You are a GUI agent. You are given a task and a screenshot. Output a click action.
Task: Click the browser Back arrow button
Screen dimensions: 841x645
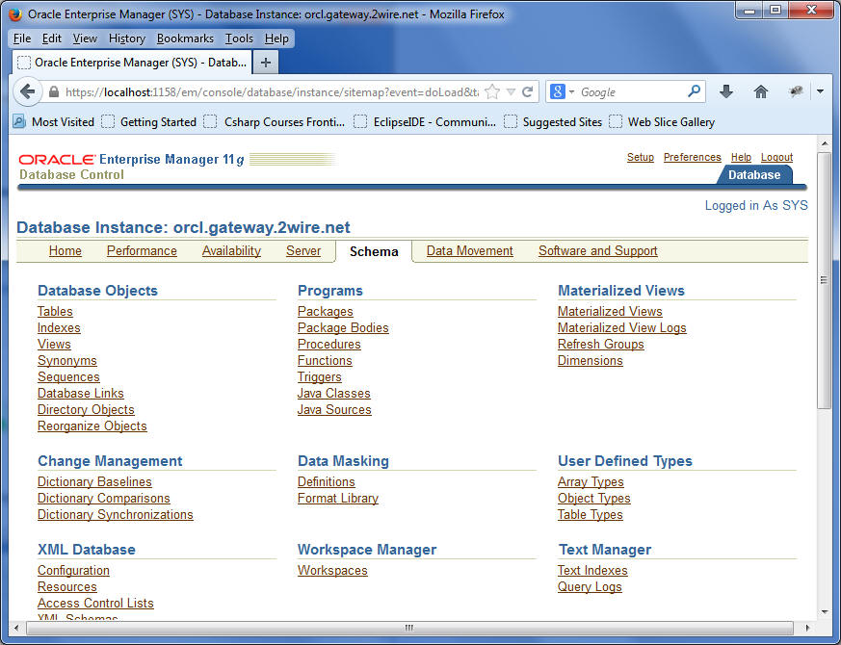[x=27, y=91]
